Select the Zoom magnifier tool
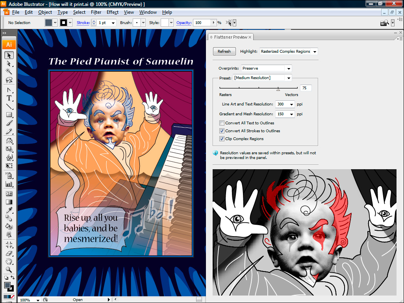Image resolution: width=404 pixels, height=303 pixels. [x=9, y=270]
